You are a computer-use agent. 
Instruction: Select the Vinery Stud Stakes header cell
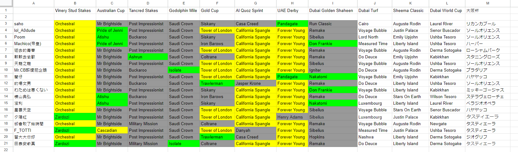tap(75, 10)
